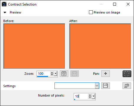Decrease Zoom with the down spinner arrow
The width and height of the screenshot is (134, 106).
coord(52,75)
